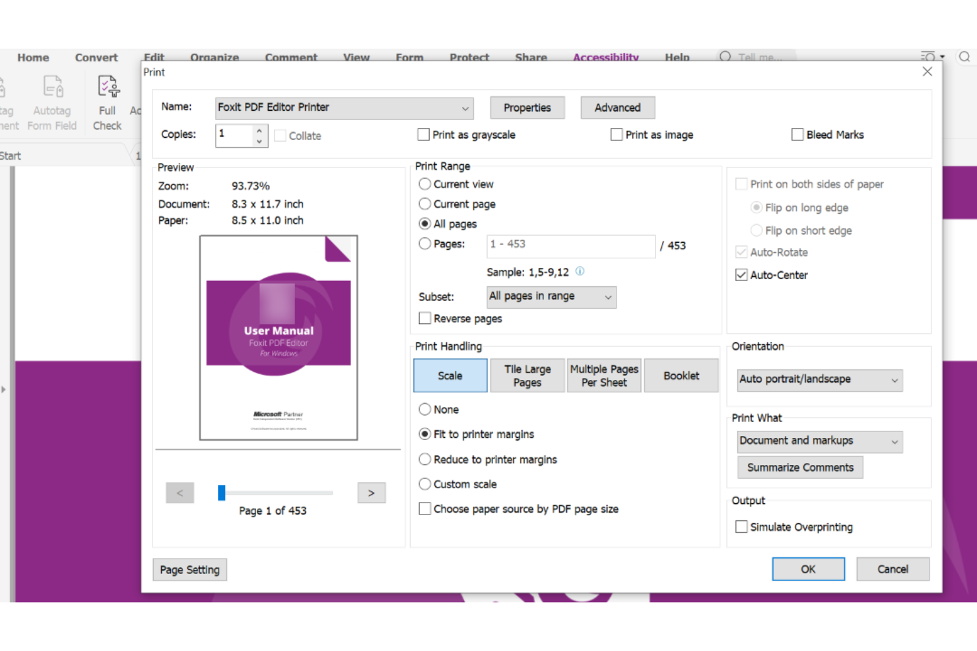The width and height of the screenshot is (977, 651).
Task: Open the printer Name dropdown
Action: 344,108
